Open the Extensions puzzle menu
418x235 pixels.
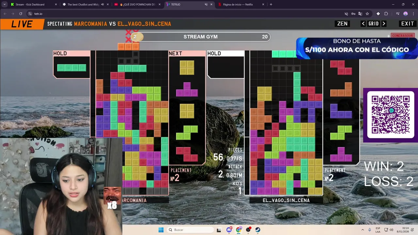coord(386,14)
